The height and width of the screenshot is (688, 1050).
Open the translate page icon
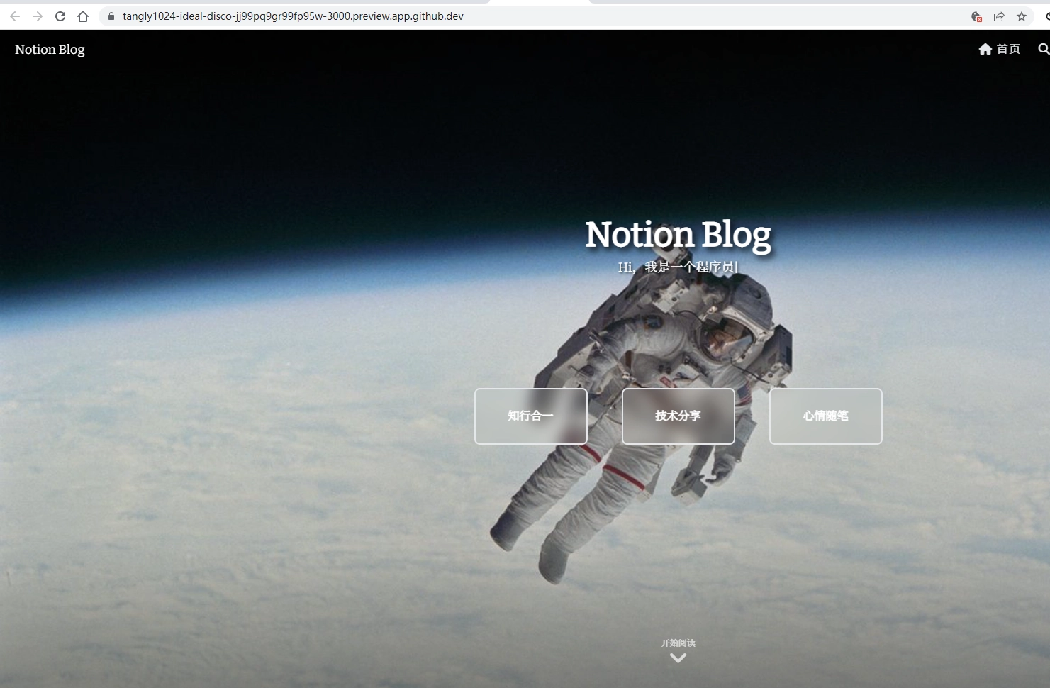click(x=976, y=16)
